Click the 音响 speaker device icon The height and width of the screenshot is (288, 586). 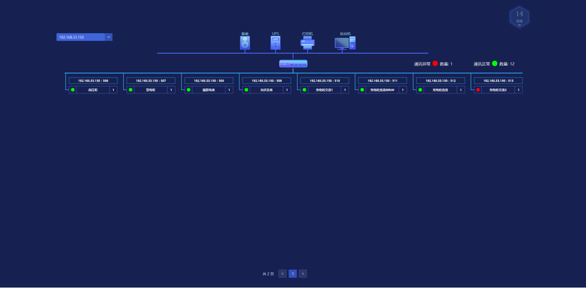point(245,43)
